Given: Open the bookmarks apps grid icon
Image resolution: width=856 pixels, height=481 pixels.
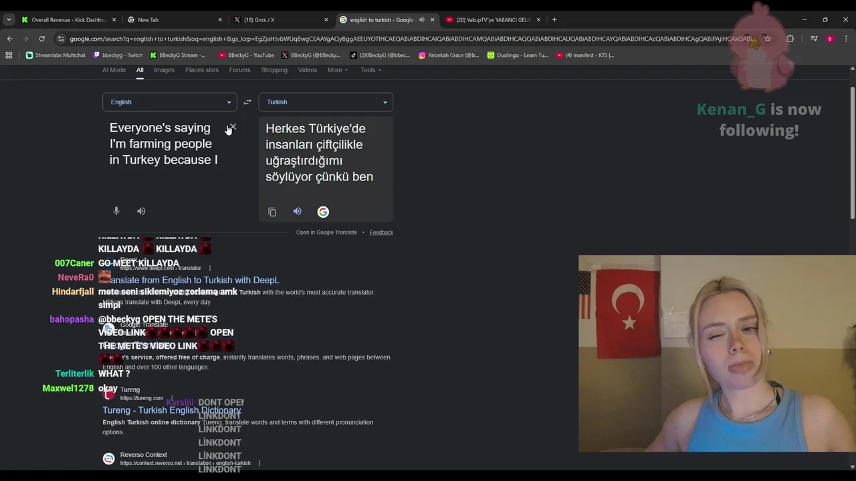Looking at the screenshot, I should (9, 55).
